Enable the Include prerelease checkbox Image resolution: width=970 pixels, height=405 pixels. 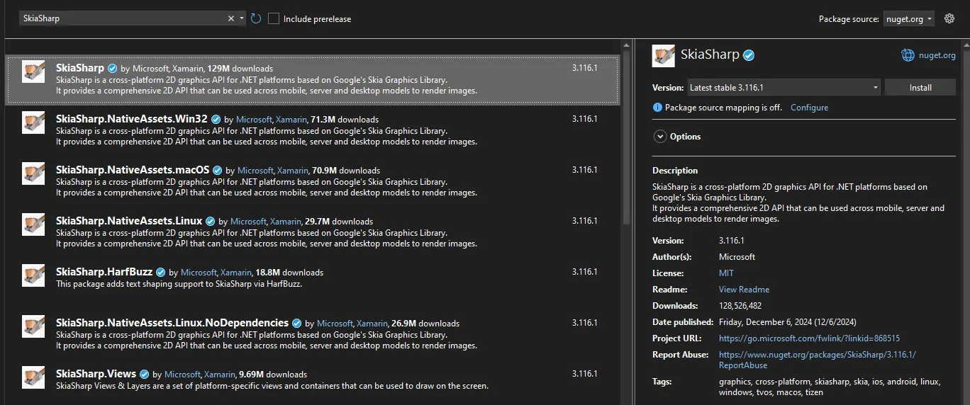(x=274, y=19)
